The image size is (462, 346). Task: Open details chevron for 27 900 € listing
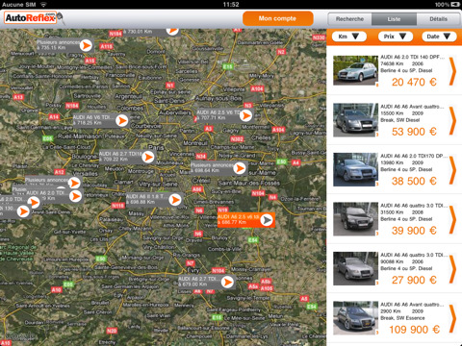(x=453, y=269)
